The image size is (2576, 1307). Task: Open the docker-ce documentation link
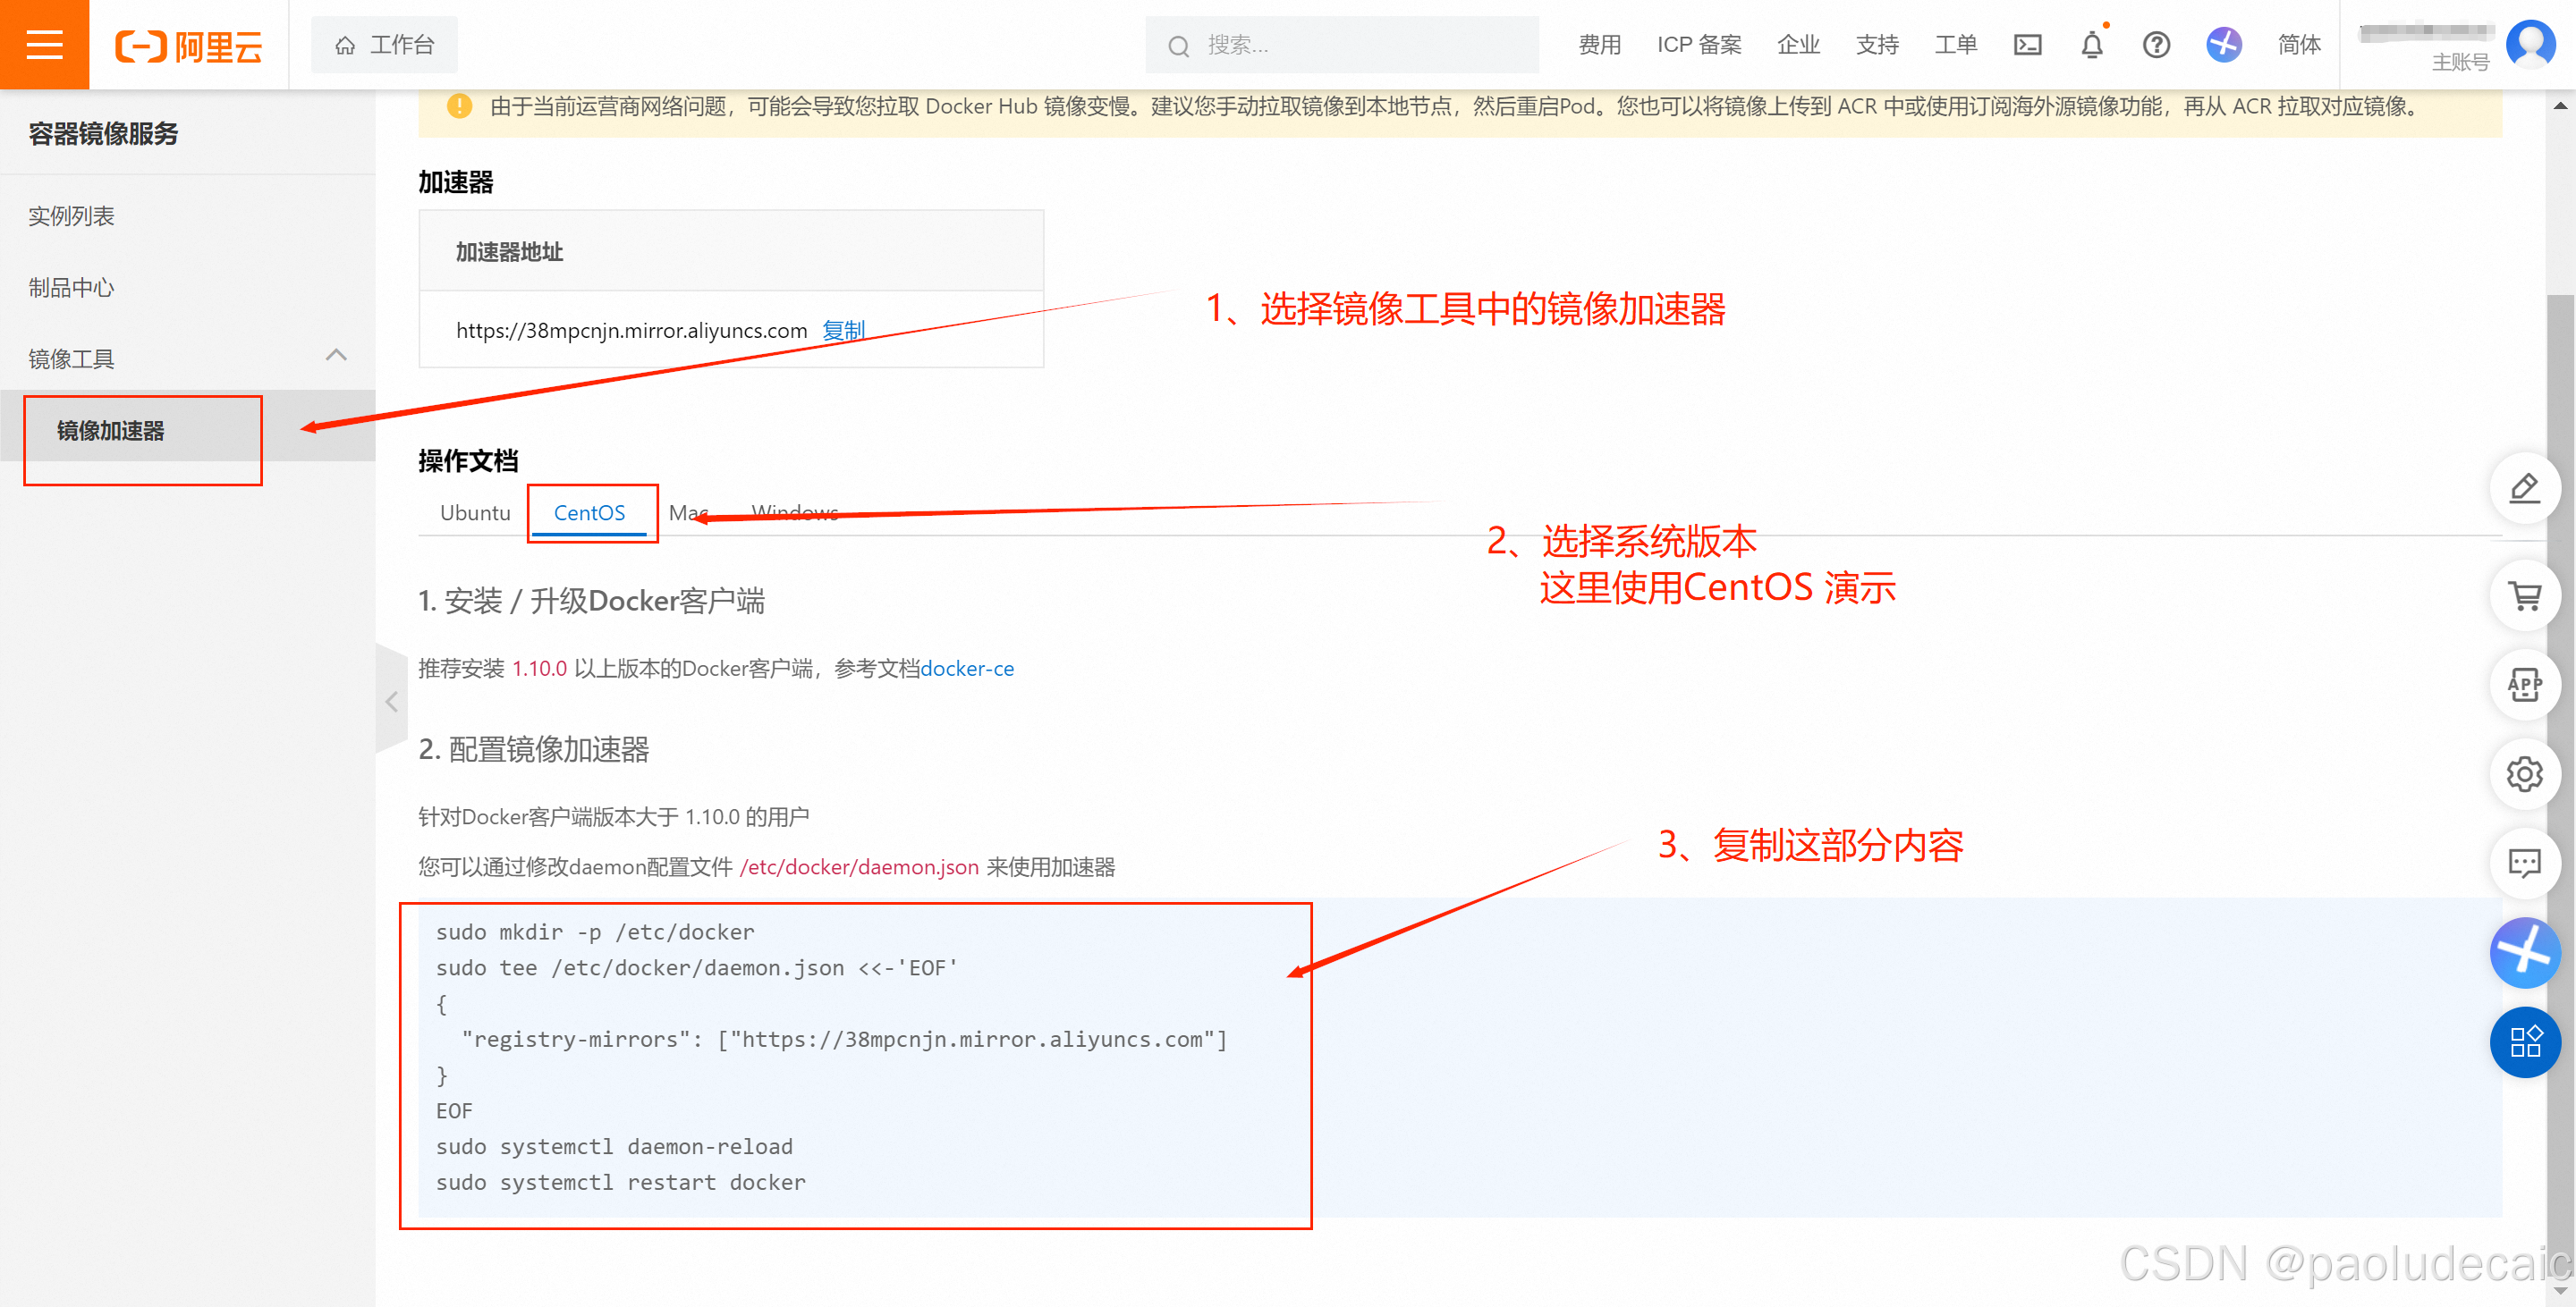click(966, 669)
